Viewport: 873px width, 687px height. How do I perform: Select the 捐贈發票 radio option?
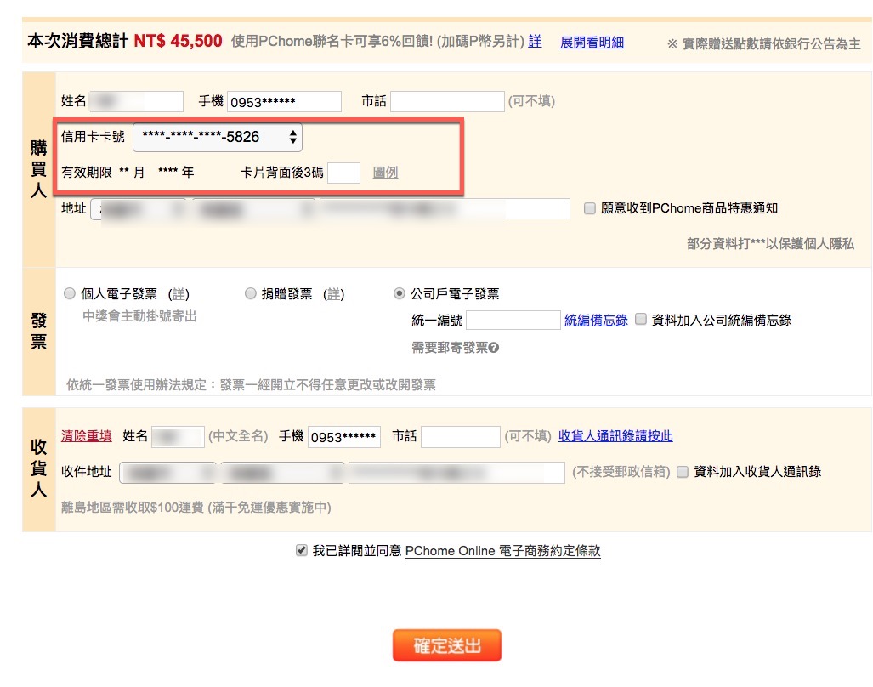[x=251, y=293]
